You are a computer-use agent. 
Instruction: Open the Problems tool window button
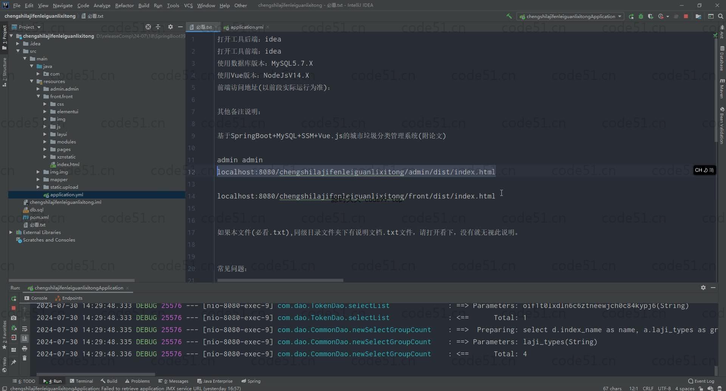pos(137,381)
